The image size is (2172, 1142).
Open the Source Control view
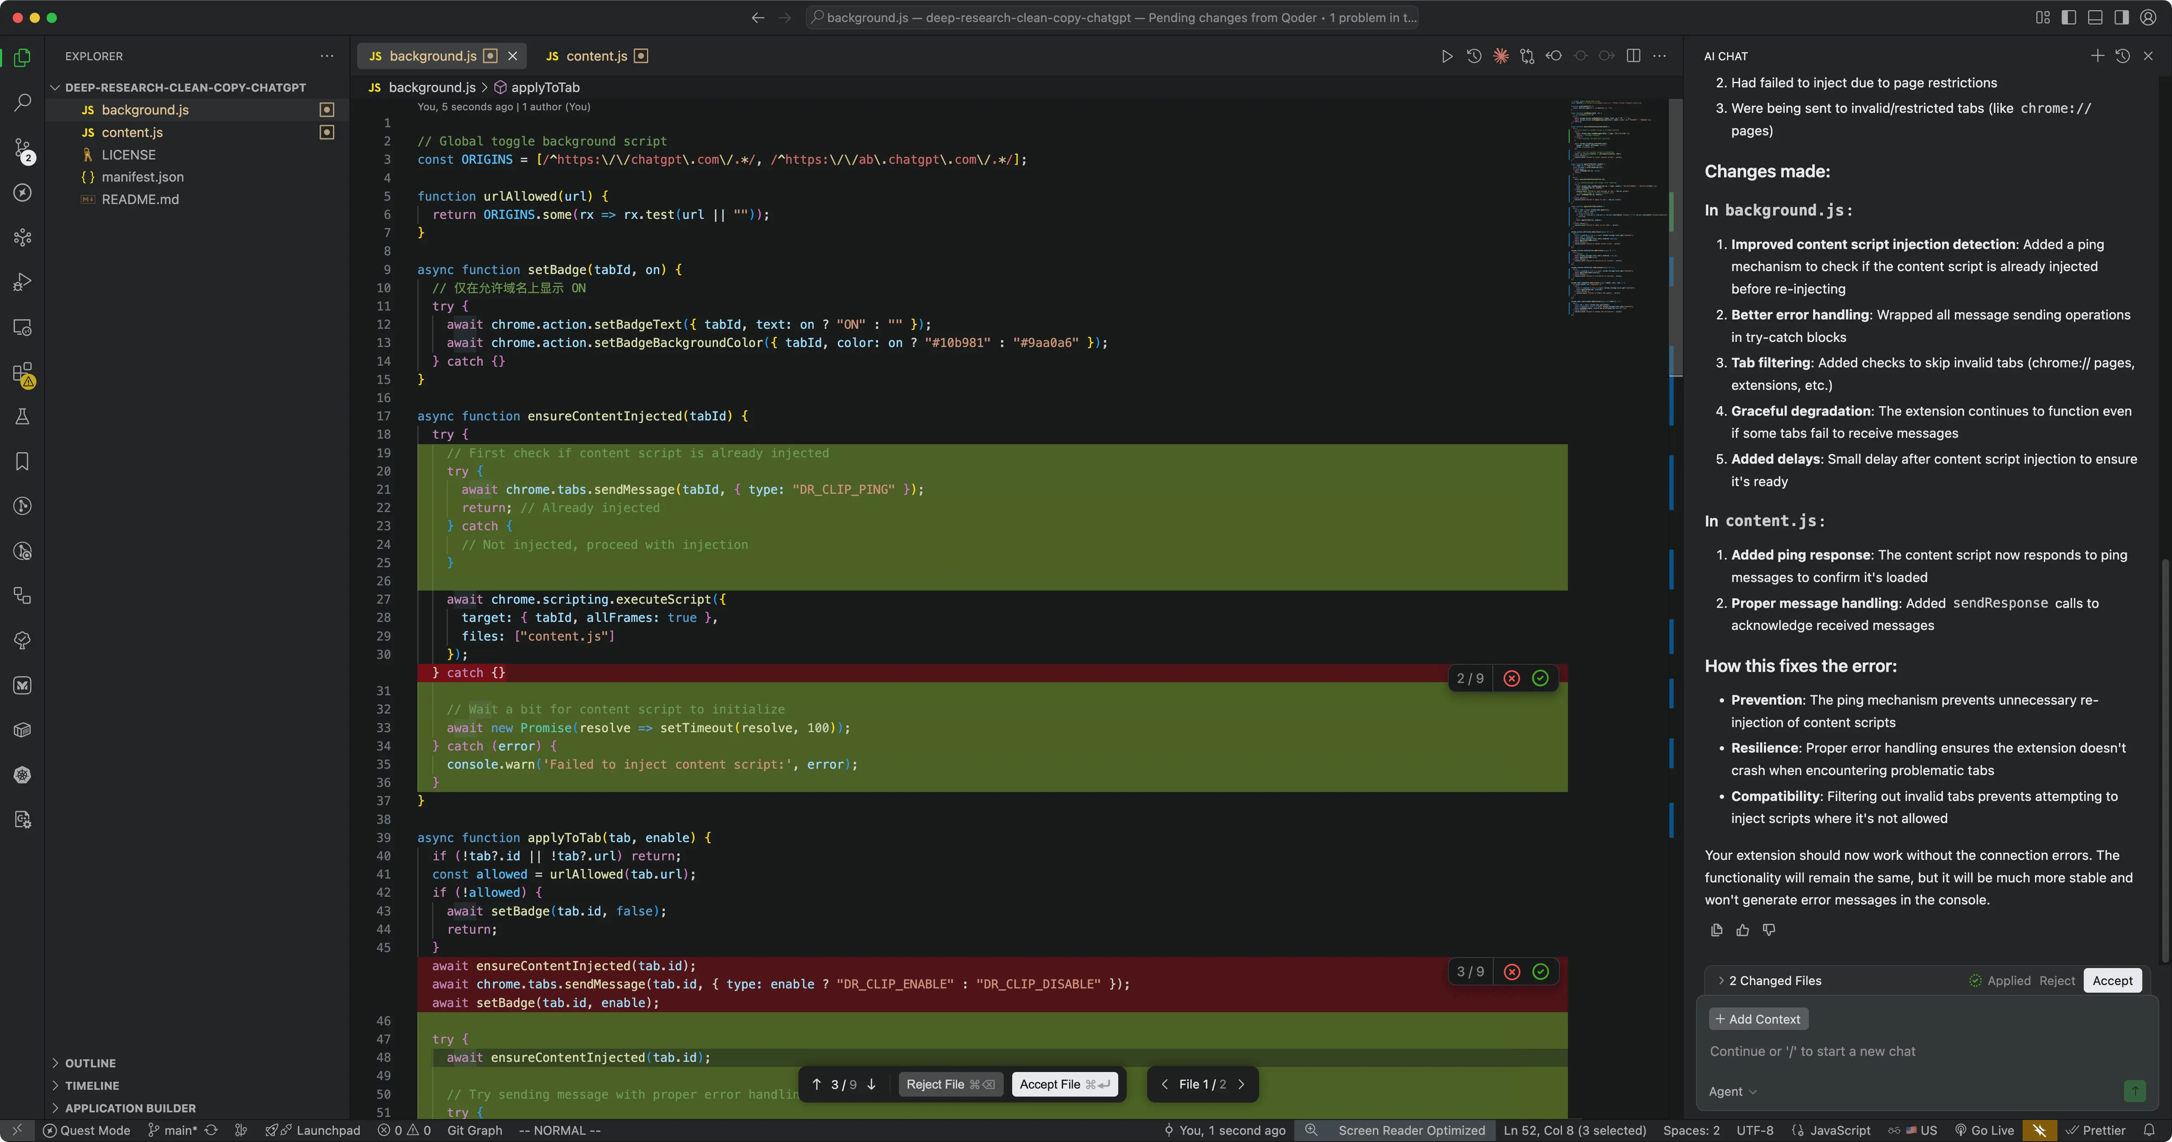pyautogui.click(x=22, y=148)
